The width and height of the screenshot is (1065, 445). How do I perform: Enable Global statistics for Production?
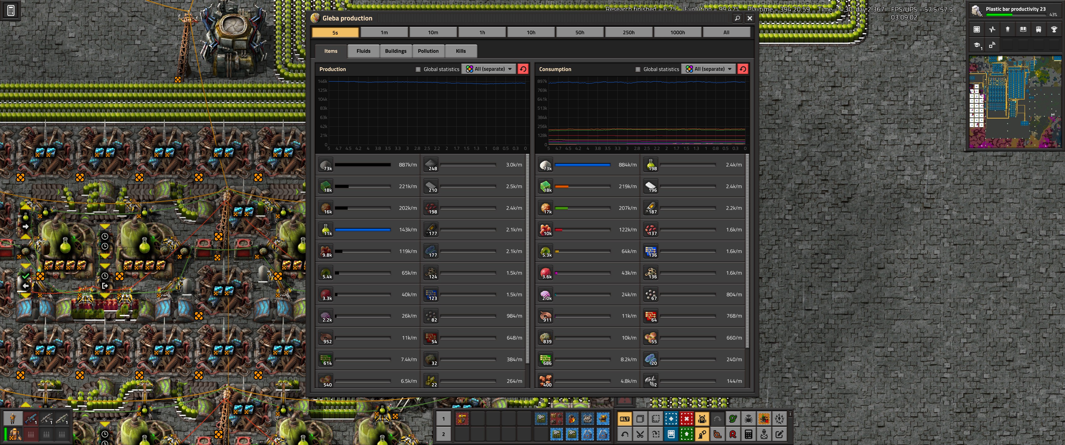click(x=418, y=69)
